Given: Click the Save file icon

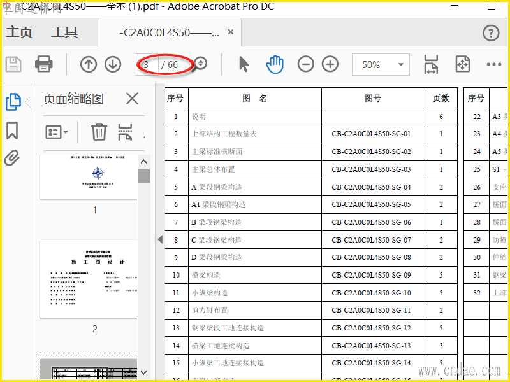Looking at the screenshot, I should (x=13, y=64).
